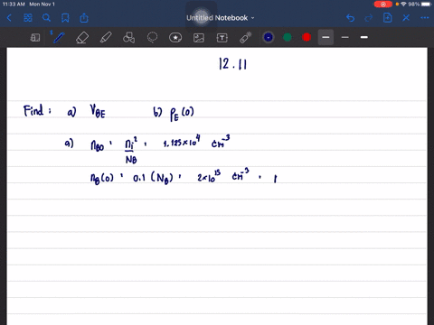Image resolution: width=434 pixels, height=325 pixels.
Task: Add a new page
Action: (x=387, y=18)
